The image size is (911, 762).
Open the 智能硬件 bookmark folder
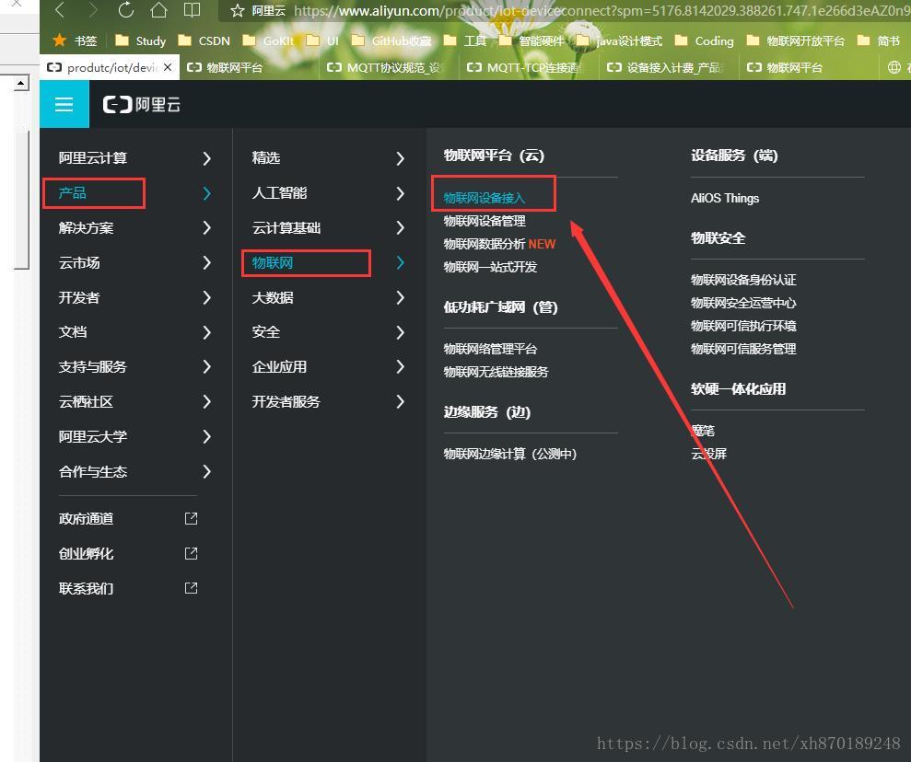(x=531, y=40)
